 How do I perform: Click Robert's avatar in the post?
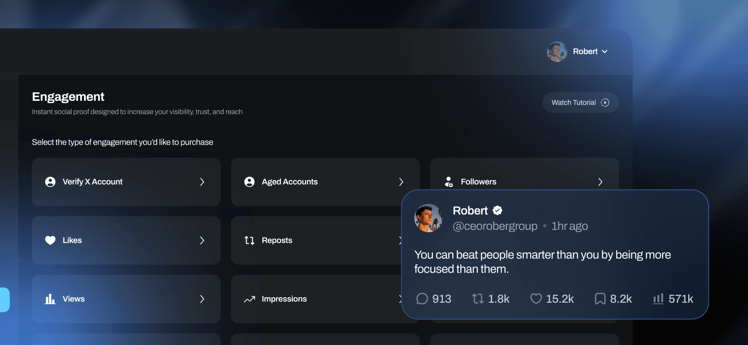[x=428, y=218]
